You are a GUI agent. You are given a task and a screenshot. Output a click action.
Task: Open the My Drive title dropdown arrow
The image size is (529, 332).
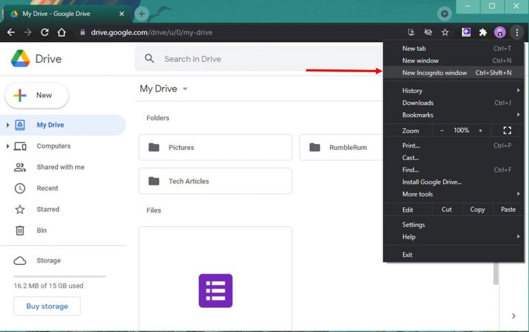tap(185, 89)
